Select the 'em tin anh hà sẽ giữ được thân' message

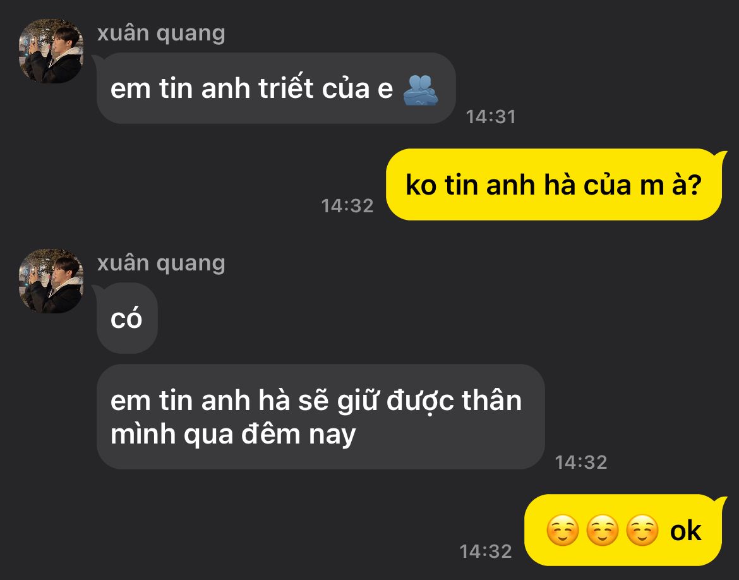point(320,417)
